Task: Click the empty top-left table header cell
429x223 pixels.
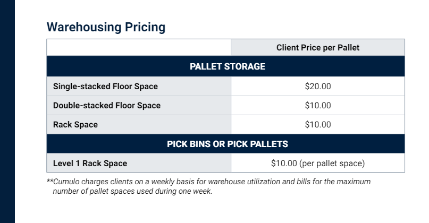Action: (x=139, y=48)
